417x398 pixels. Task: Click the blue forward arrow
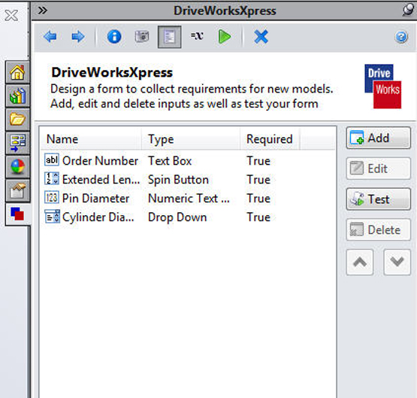click(78, 36)
